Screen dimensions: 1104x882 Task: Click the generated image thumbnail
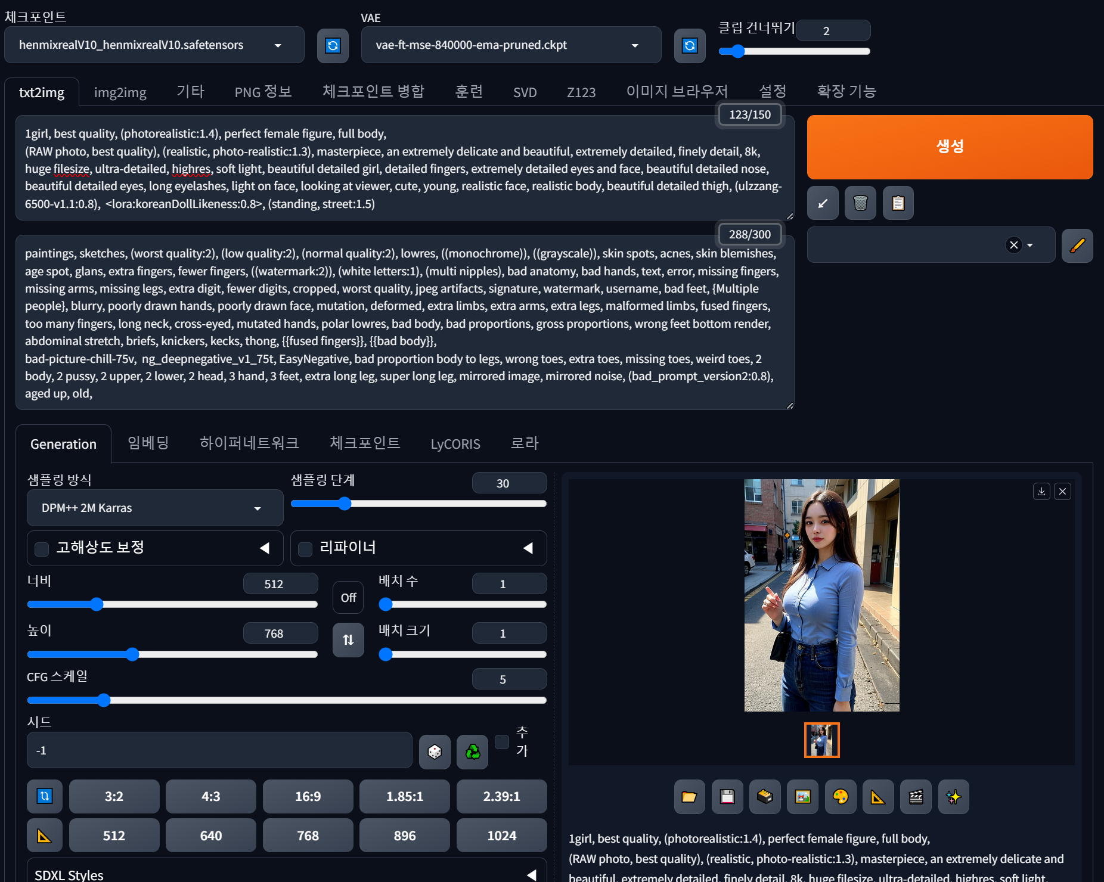821,740
